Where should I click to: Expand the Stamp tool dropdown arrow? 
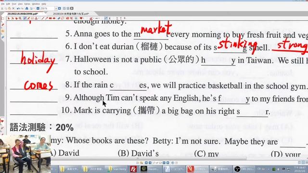(x=39, y=18)
